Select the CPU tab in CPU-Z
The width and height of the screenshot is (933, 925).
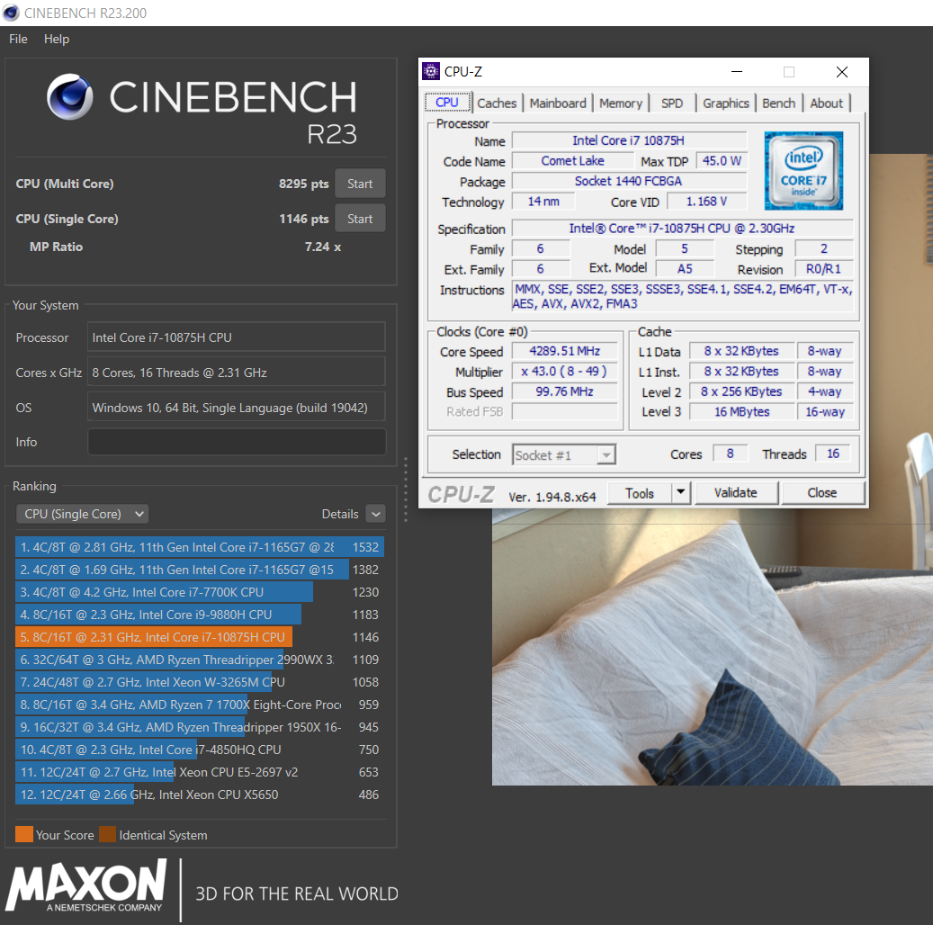[x=447, y=103]
